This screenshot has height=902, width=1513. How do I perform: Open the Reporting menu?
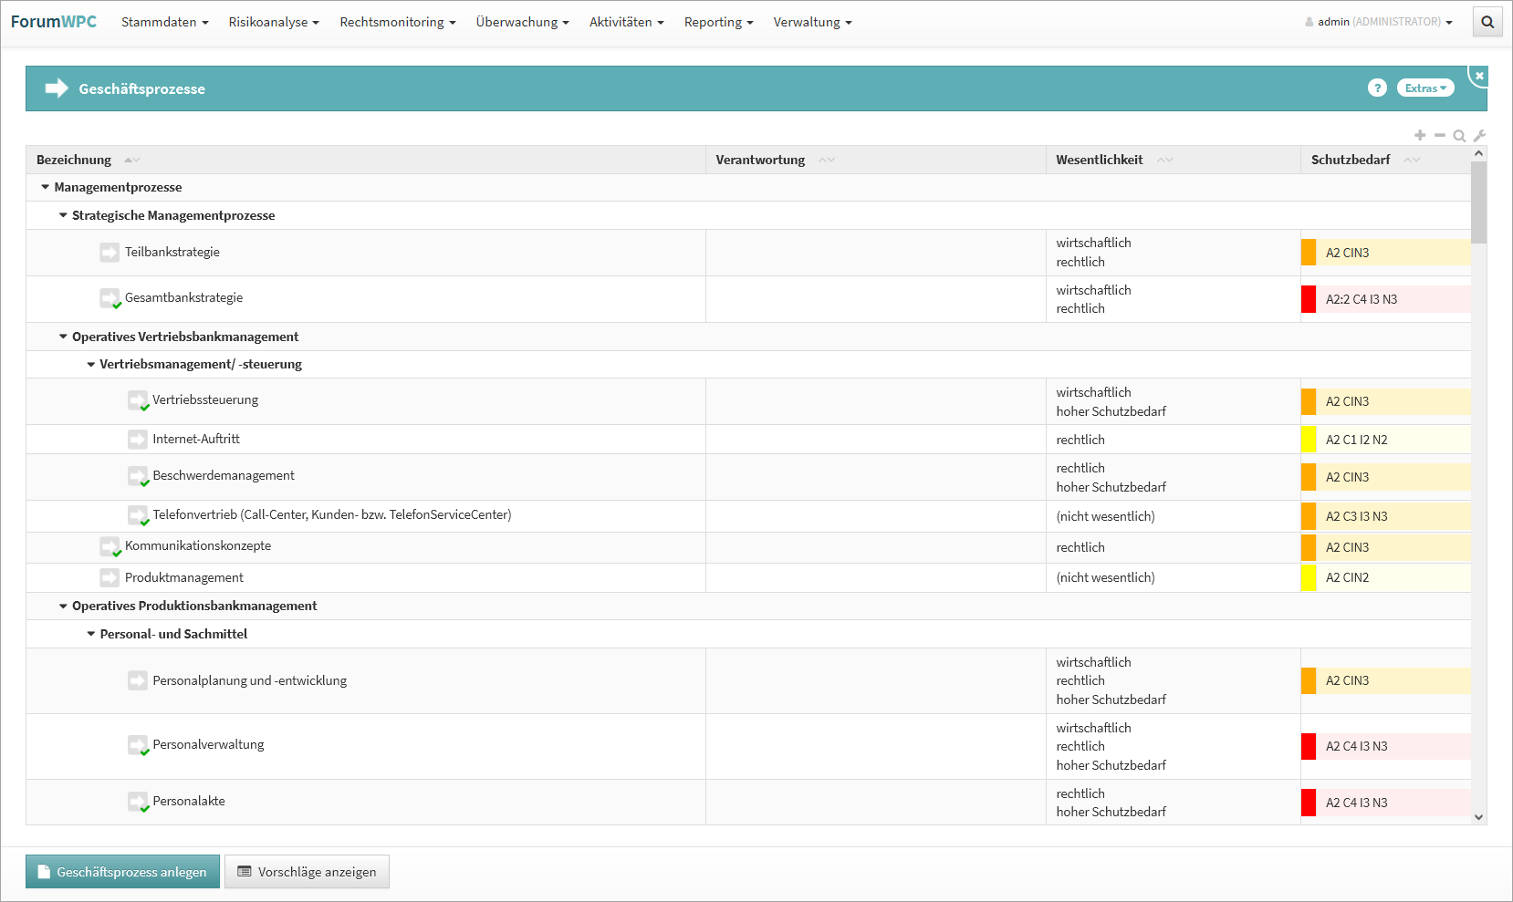pos(718,22)
